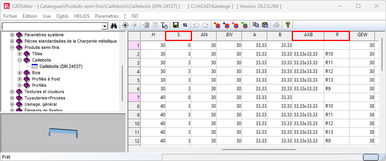
Task: Open the Fichier menu
Action: pos(10,16)
